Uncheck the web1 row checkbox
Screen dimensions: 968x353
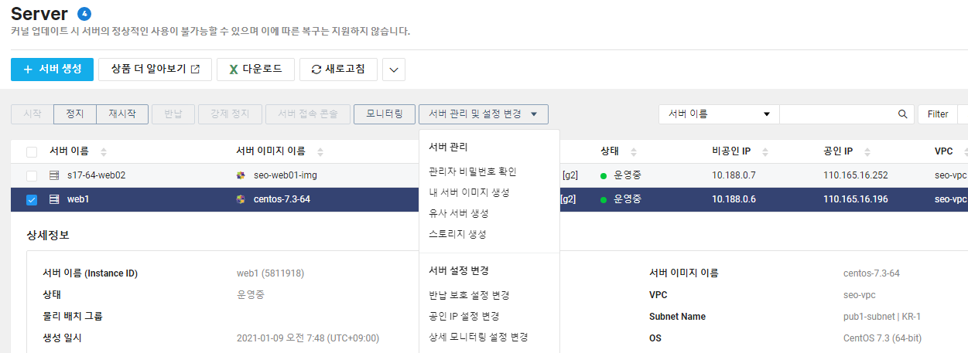tap(32, 199)
